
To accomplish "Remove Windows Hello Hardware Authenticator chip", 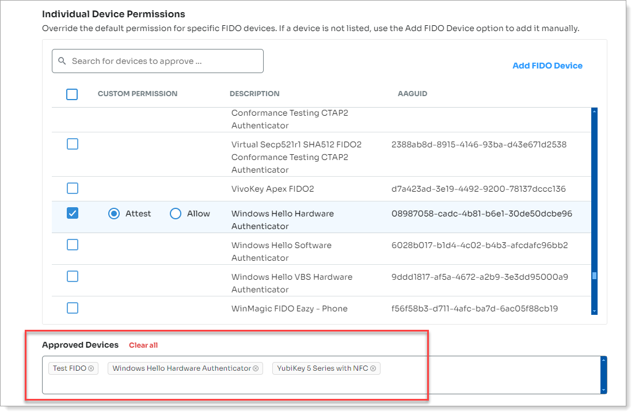I will 256,368.
